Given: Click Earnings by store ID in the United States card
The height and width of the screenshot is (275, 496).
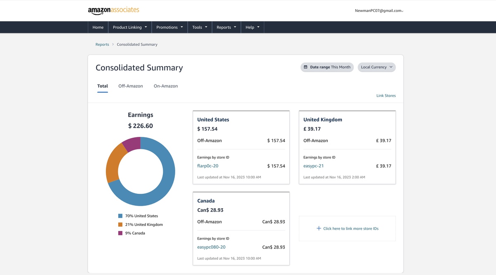Looking at the screenshot, I should (213, 157).
